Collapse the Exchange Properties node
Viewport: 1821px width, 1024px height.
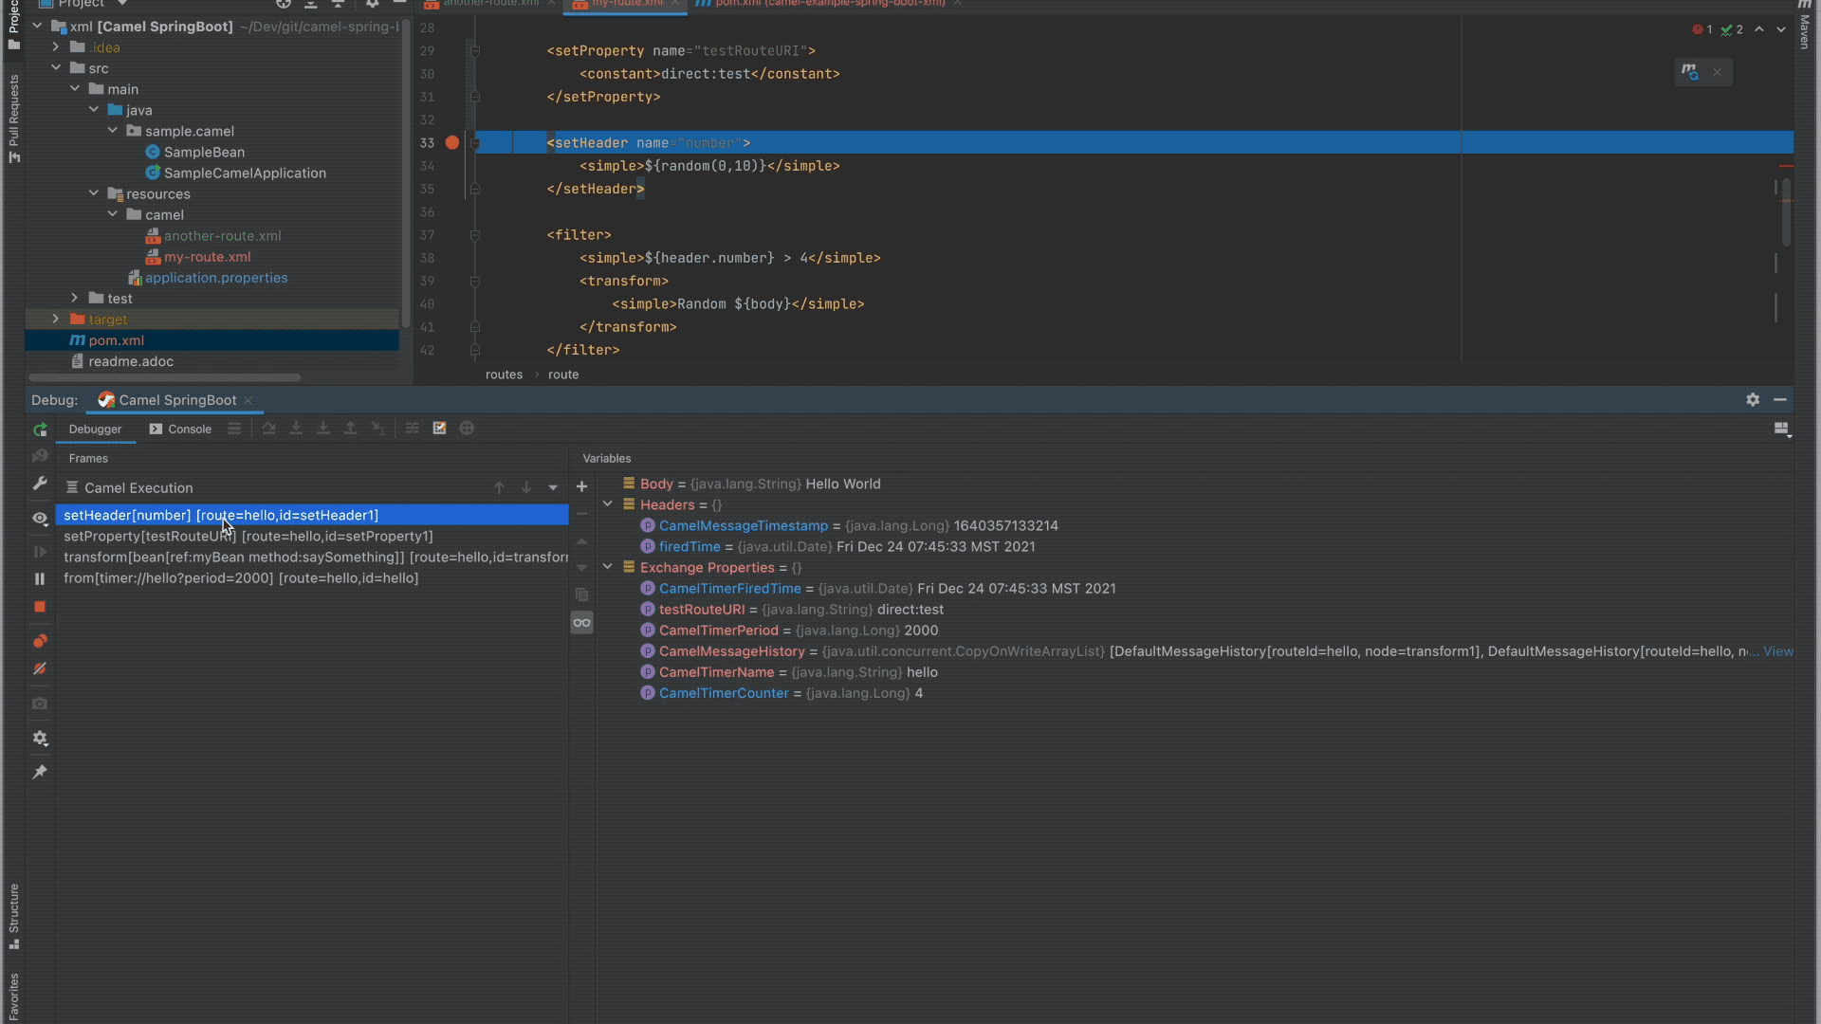608,567
